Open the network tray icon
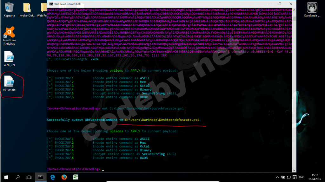 [x=289, y=177]
